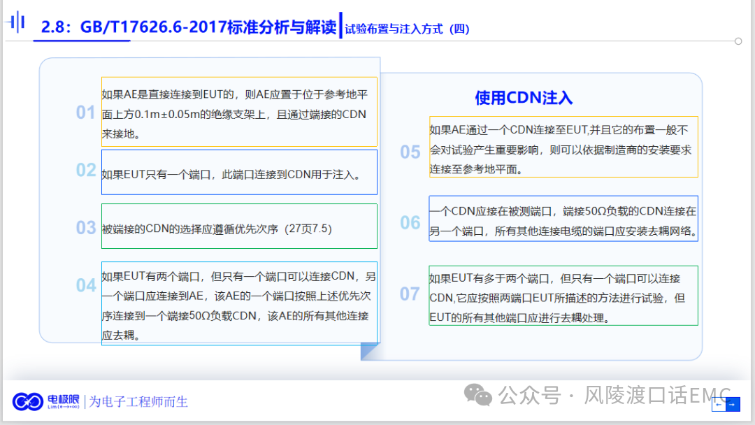This screenshot has width=755, height=425.
Task: Click the 使用CDN注入 heading
Action: click(524, 97)
